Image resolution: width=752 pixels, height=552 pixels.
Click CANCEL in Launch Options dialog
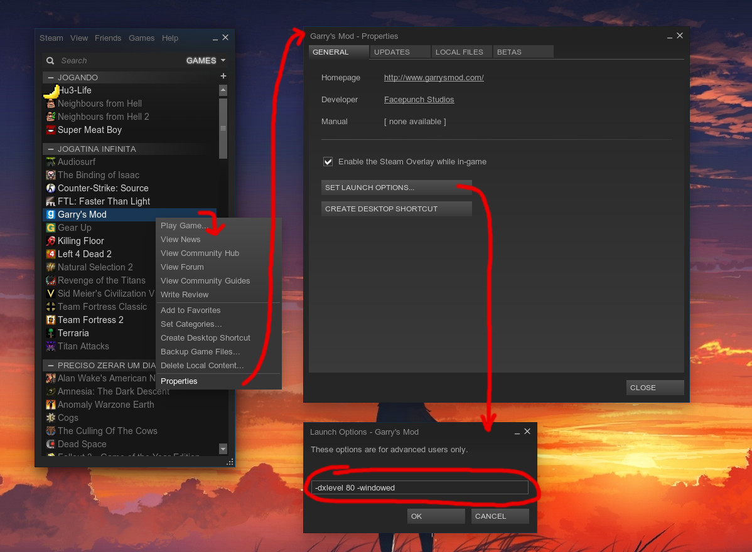coord(500,516)
